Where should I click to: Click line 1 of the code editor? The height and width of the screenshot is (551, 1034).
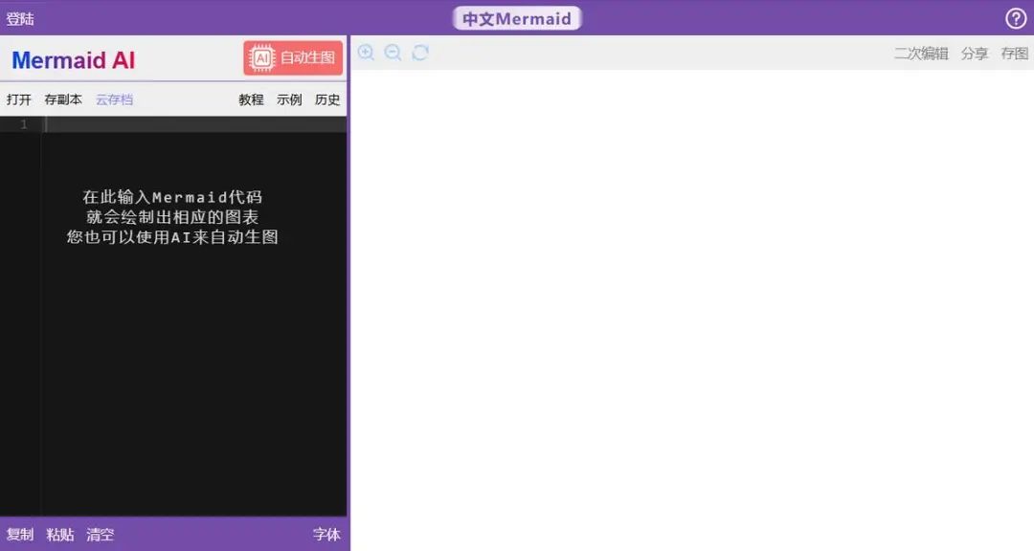coord(195,124)
